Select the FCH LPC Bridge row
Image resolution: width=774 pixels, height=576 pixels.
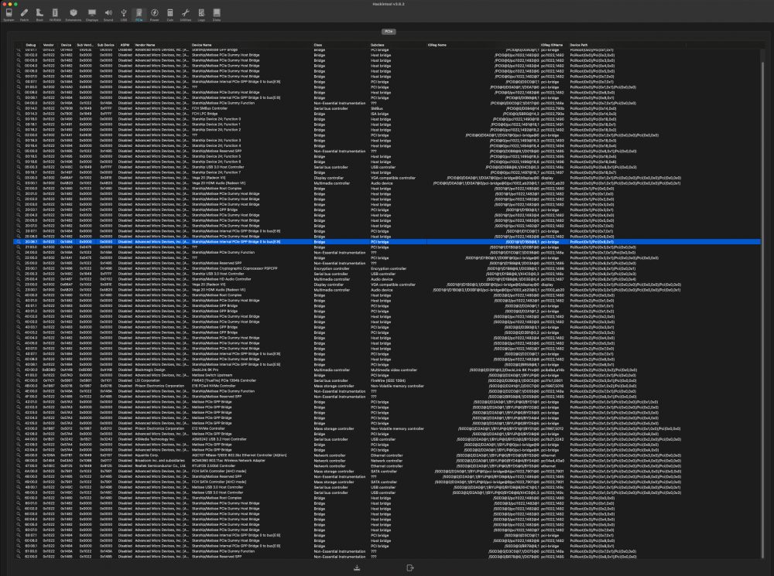pyautogui.click(x=388, y=114)
